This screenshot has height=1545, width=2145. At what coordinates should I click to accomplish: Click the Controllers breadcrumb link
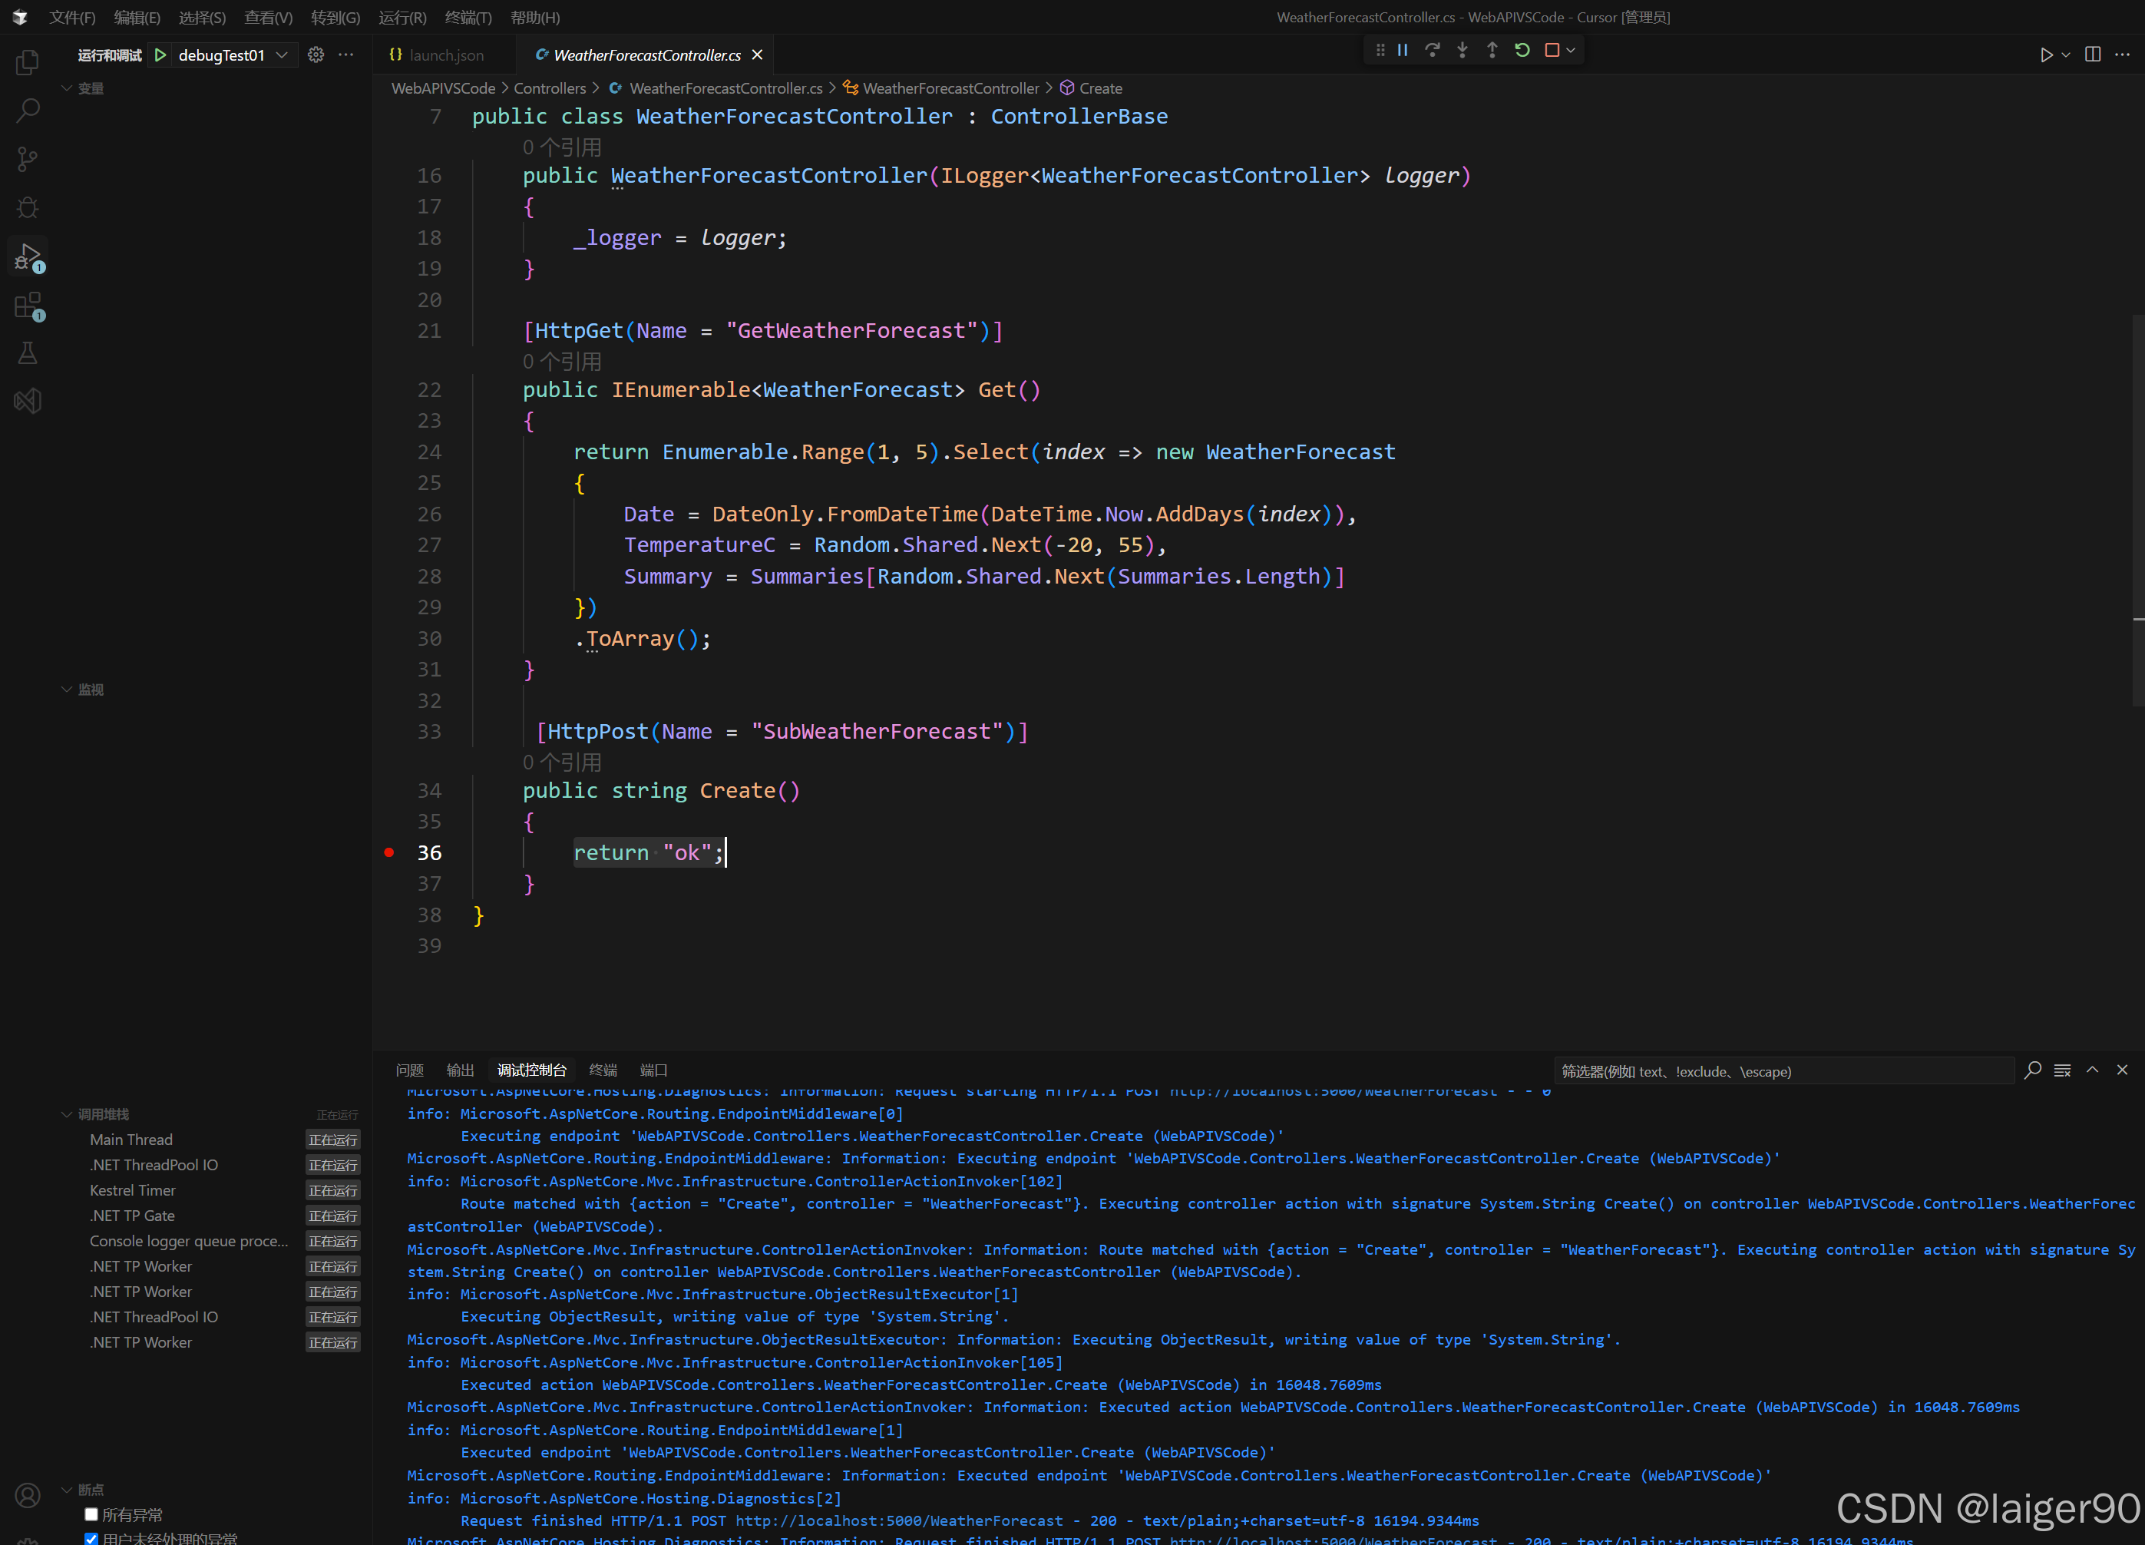(550, 88)
